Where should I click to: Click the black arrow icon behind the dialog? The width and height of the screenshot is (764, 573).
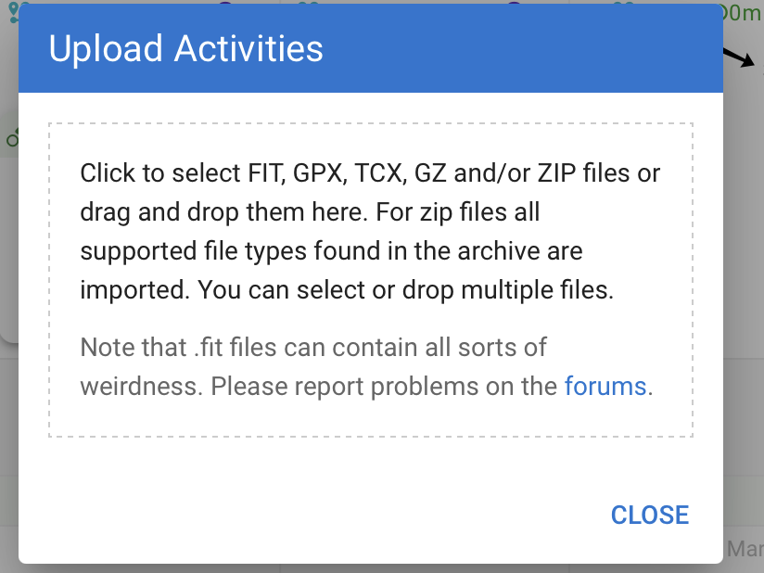(738, 57)
